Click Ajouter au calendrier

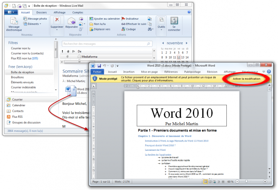[x=105, y=19]
